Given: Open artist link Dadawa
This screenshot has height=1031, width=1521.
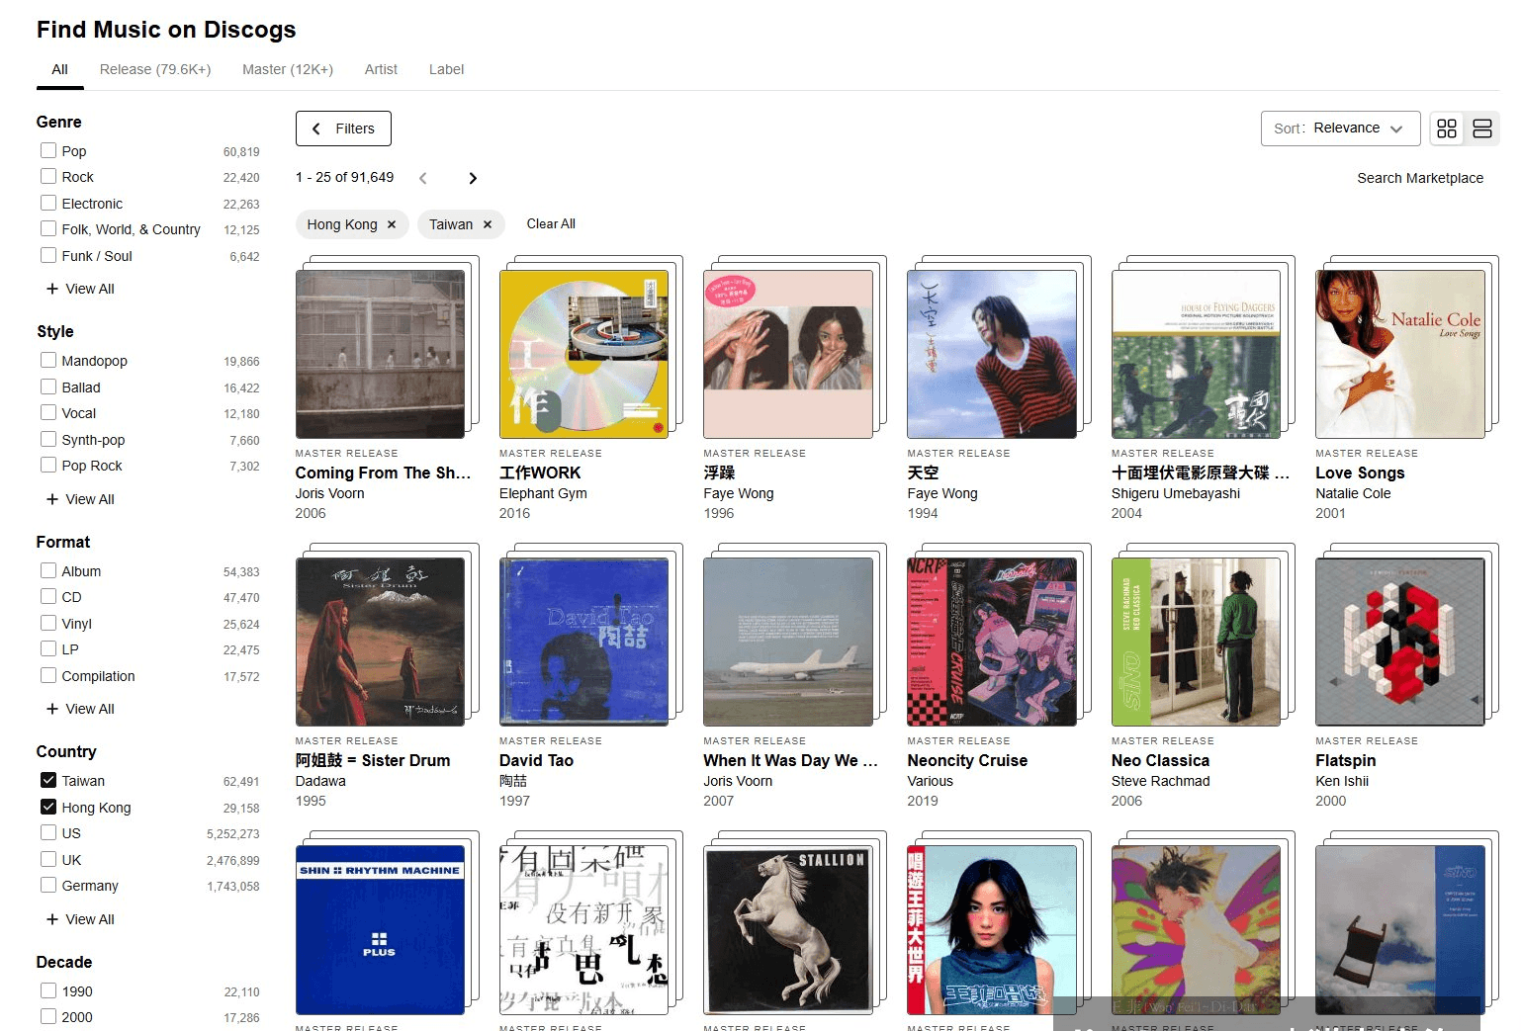Looking at the screenshot, I should (x=320, y=781).
